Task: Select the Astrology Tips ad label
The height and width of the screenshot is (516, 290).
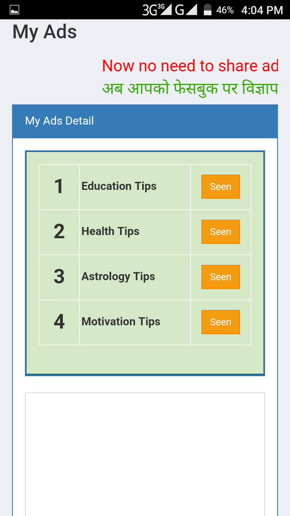Action: pos(118,277)
